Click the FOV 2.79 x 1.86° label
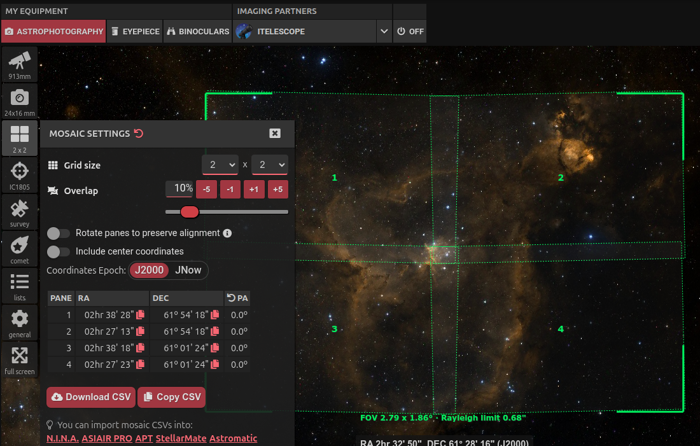 tap(396, 418)
